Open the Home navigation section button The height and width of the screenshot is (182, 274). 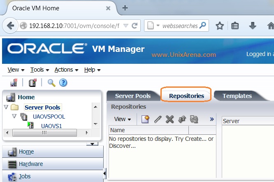53,152
